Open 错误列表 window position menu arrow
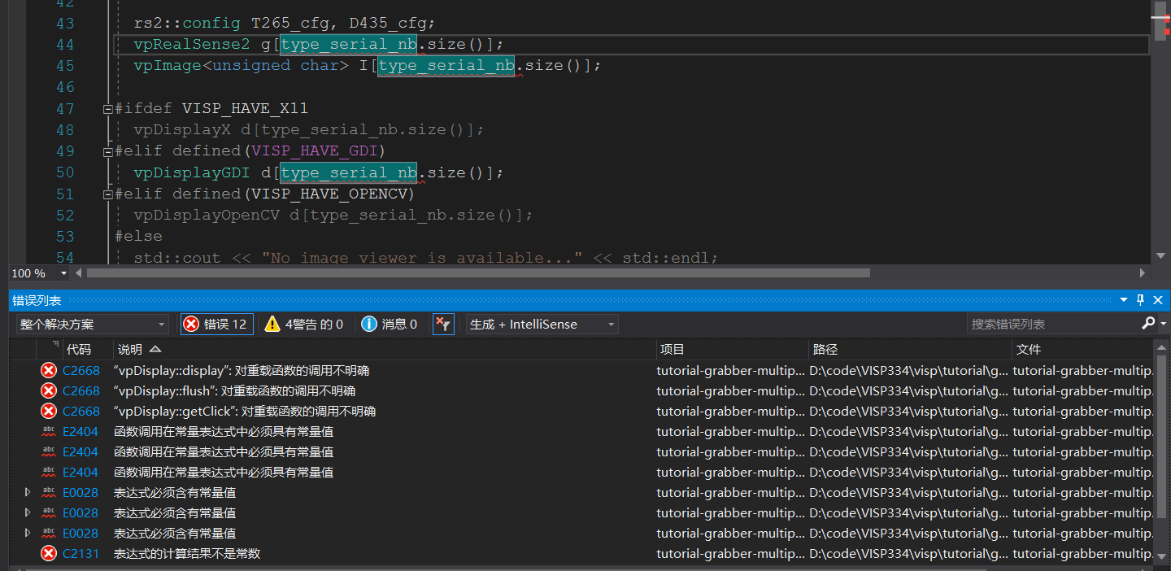This screenshot has width=1171, height=571. pyautogui.click(x=1124, y=300)
